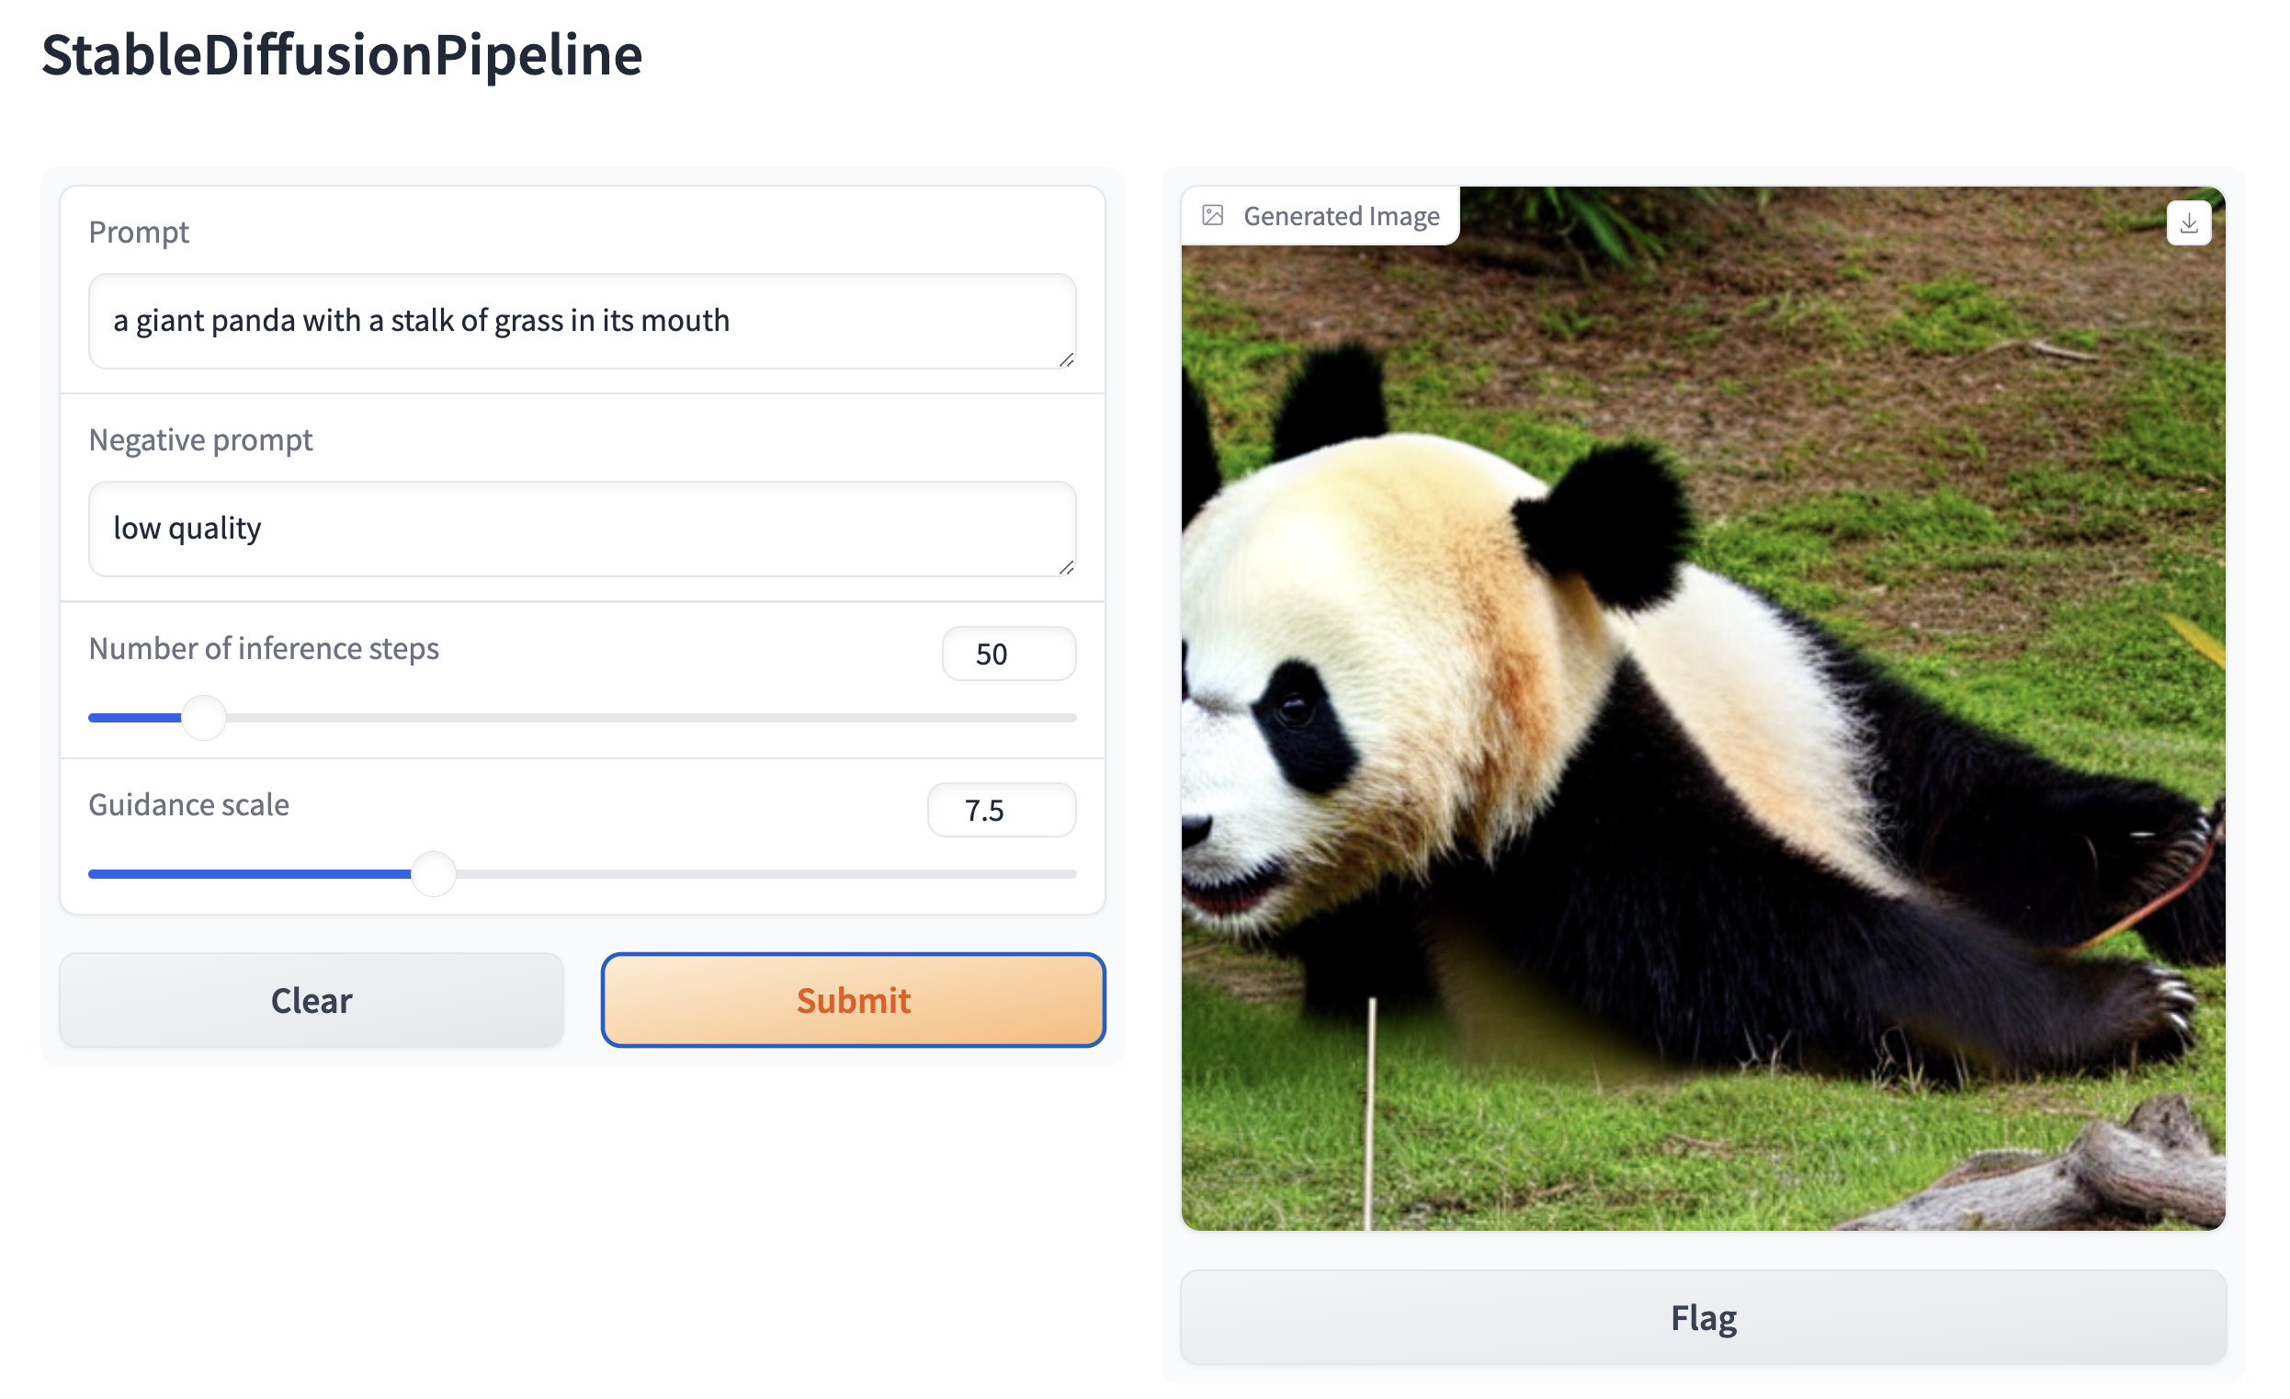Click the "Prompt" field label
The width and height of the screenshot is (2290, 1399).
pos(139,232)
